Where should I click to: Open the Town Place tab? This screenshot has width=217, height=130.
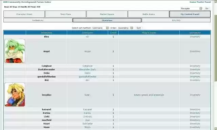(65, 14)
